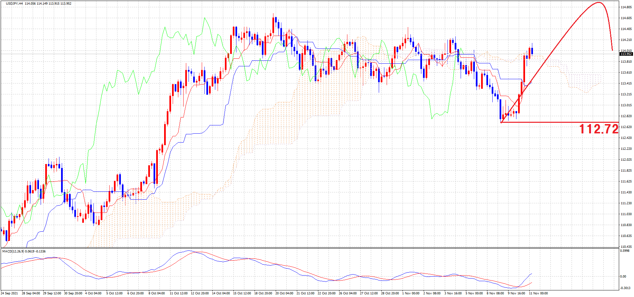Click the 1 Nov 00:00 time label
The height and width of the screenshot is (297, 634).
pos(411,293)
